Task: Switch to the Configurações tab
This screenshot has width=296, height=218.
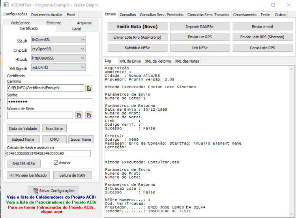Action: click(15, 14)
